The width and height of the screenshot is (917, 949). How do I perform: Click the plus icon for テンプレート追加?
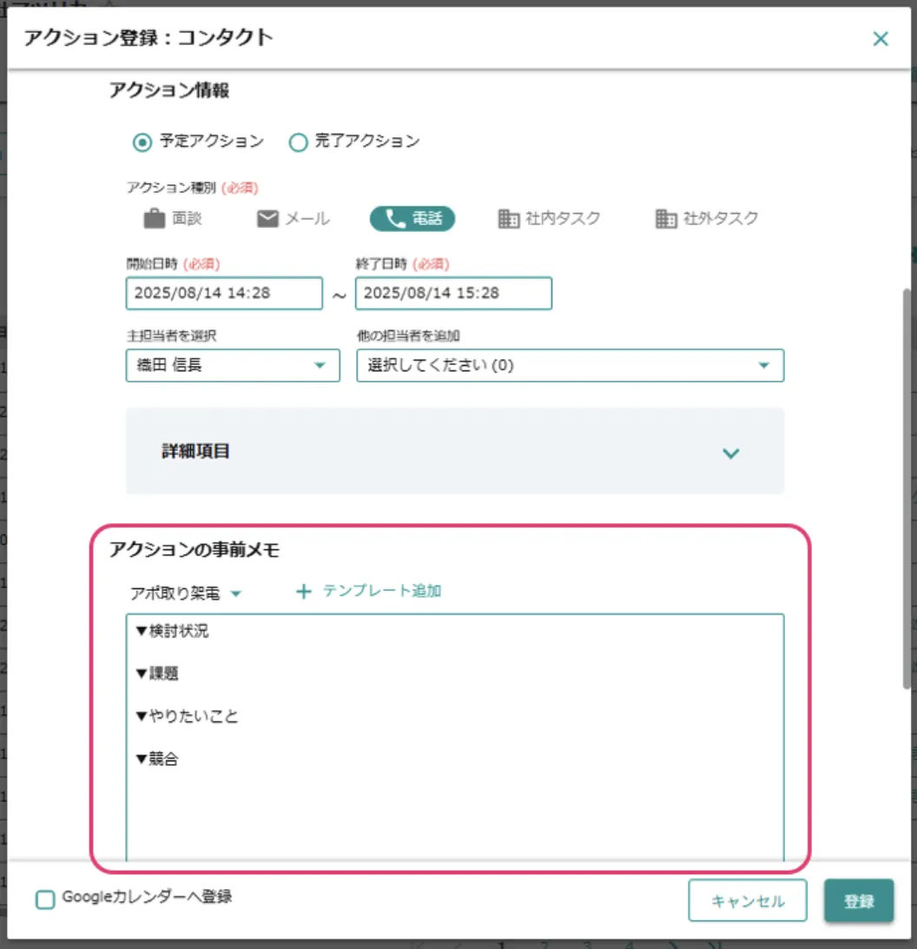pyautogui.click(x=303, y=592)
